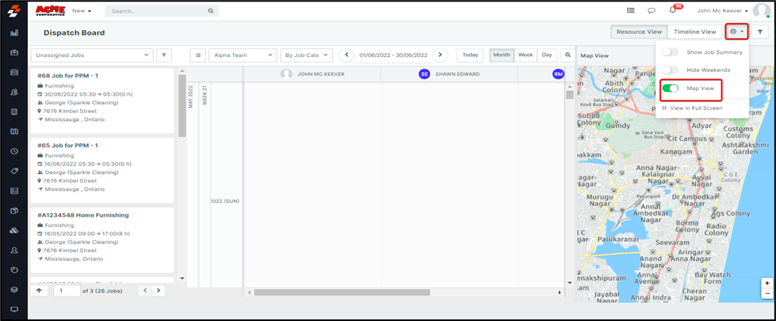Enable the Show Job Summary toggle
This screenshot has height=321, width=776.
(670, 52)
